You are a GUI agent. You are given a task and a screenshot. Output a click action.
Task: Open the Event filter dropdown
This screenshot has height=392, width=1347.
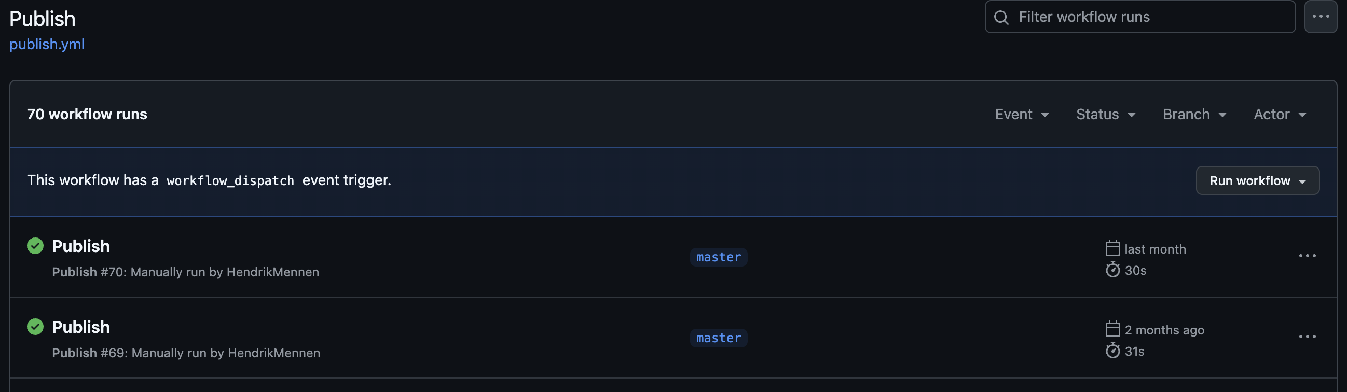pyautogui.click(x=1021, y=114)
